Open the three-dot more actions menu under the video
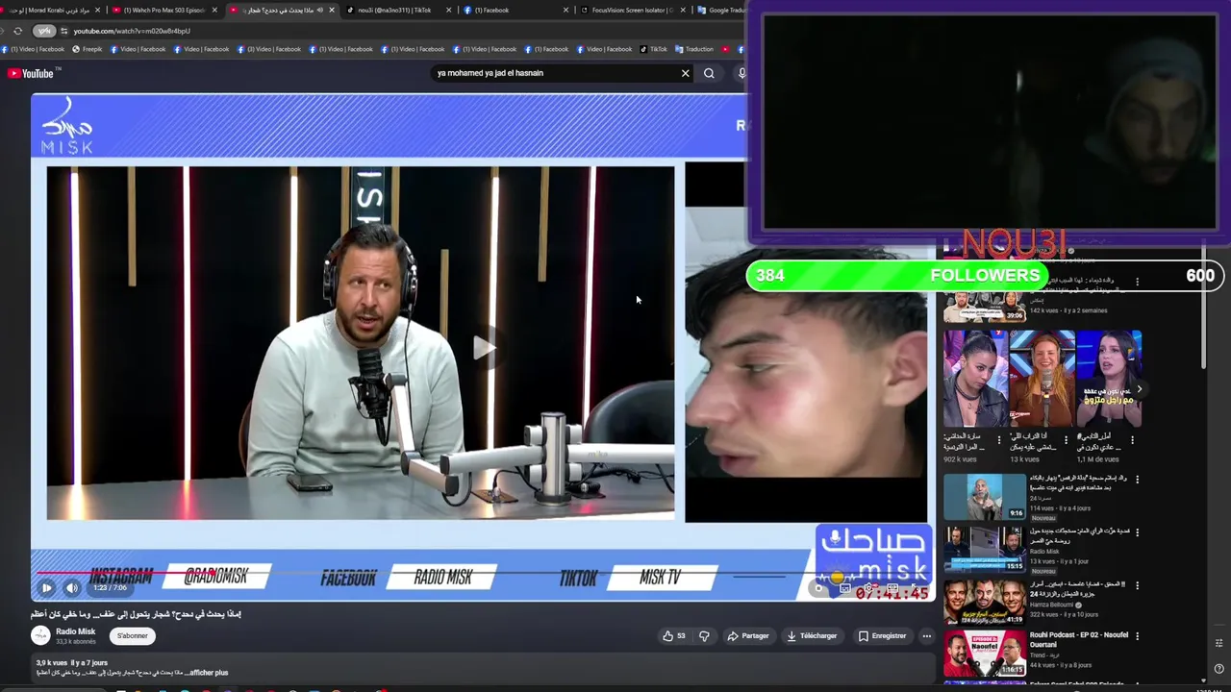 pos(926,635)
